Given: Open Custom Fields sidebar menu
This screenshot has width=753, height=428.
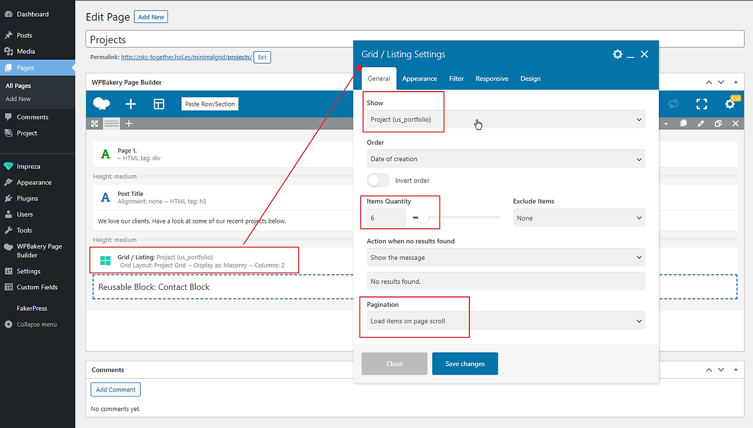Looking at the screenshot, I should pyautogui.click(x=38, y=287).
